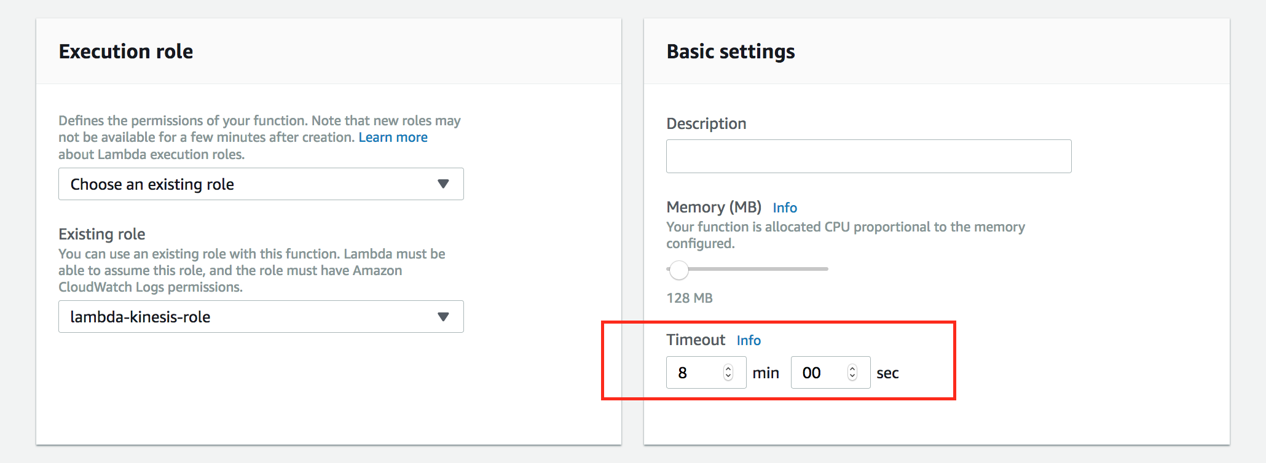Click the Memory slider handle
Screen dimensions: 1266x463
679,270
